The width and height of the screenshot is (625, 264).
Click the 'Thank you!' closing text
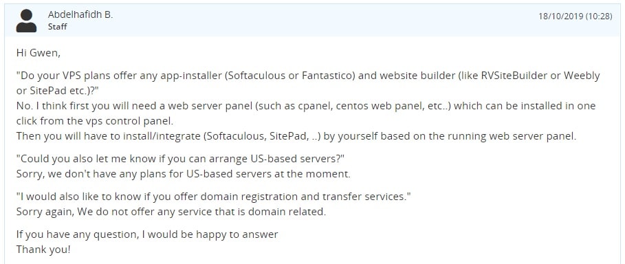point(43,250)
